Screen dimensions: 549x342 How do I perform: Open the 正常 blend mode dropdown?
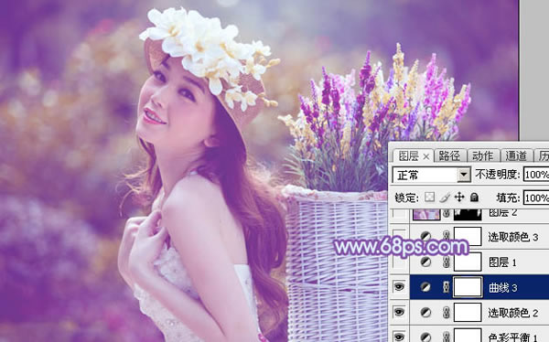(464, 175)
